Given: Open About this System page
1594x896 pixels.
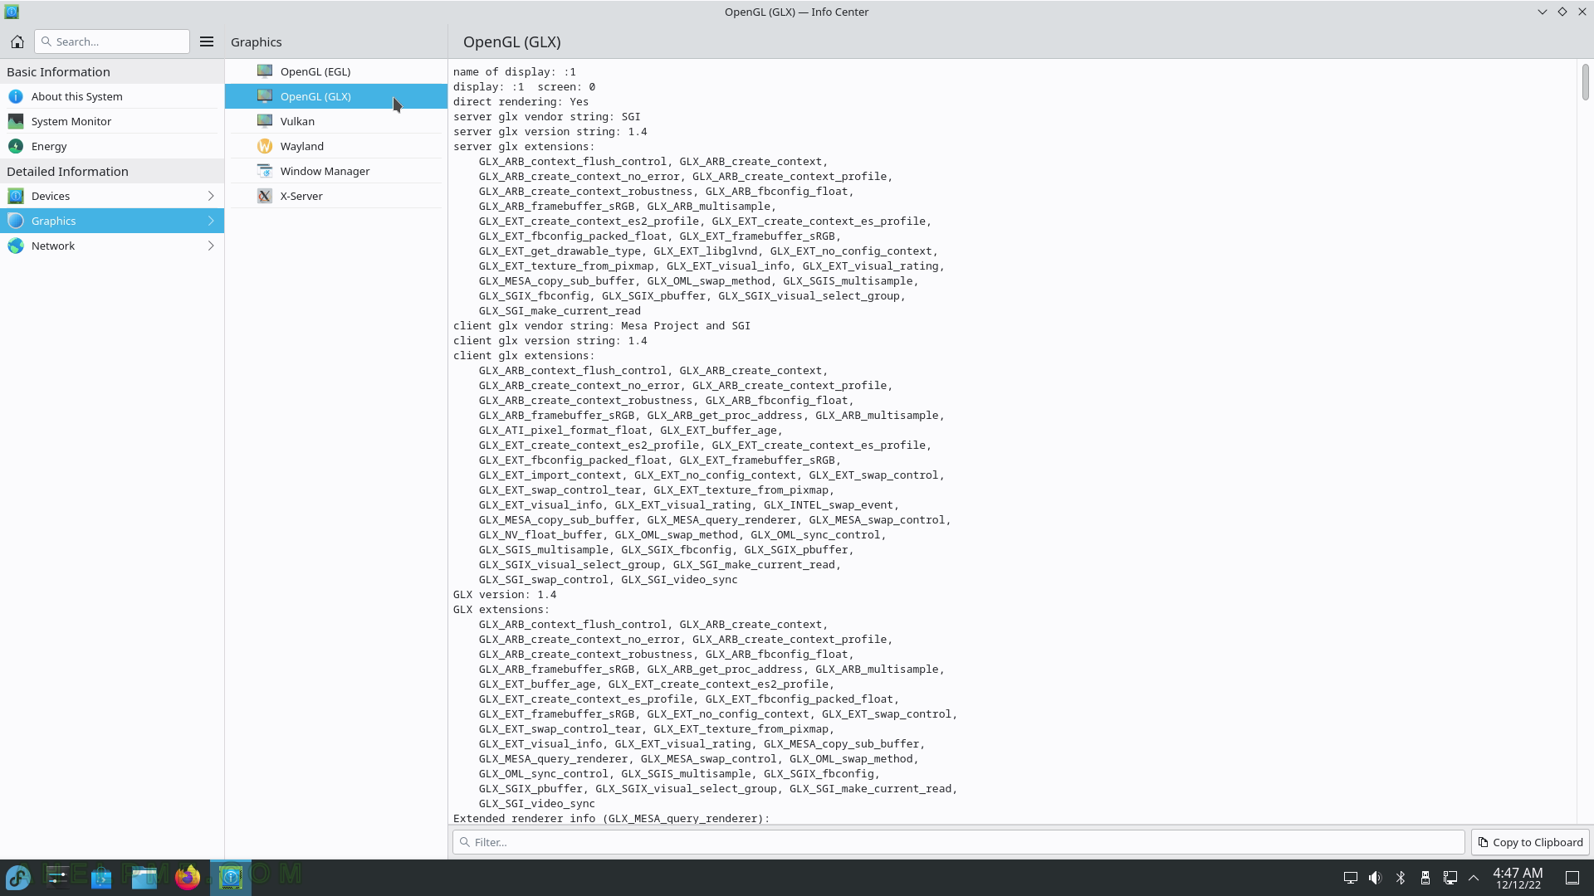Looking at the screenshot, I should coord(112,96).
